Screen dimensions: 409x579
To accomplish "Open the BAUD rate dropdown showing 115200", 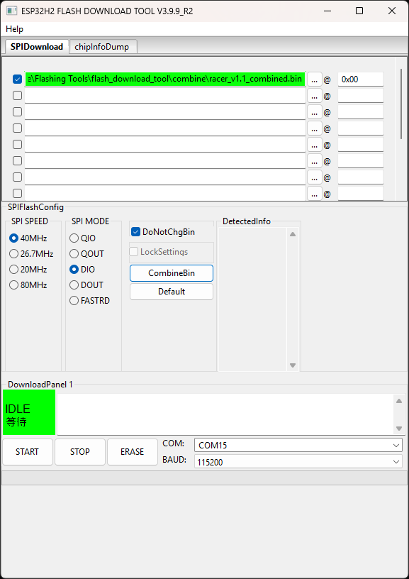I will pyautogui.click(x=298, y=462).
